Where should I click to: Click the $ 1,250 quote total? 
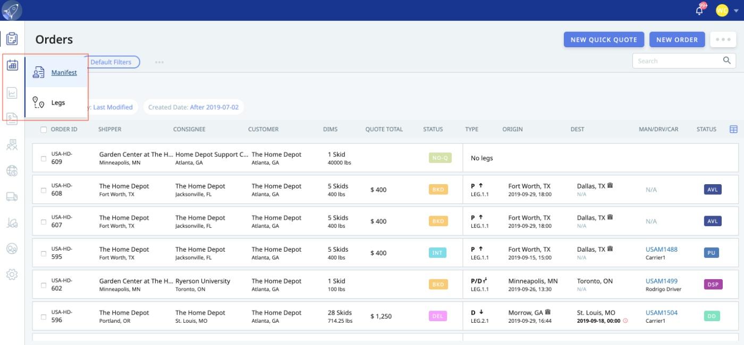(381, 316)
